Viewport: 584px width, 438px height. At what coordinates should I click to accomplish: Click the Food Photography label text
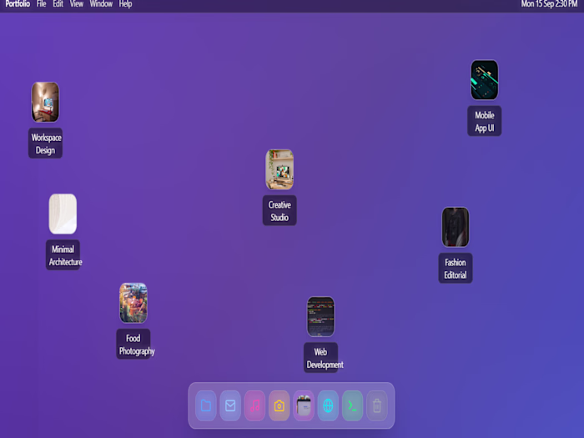(x=135, y=344)
